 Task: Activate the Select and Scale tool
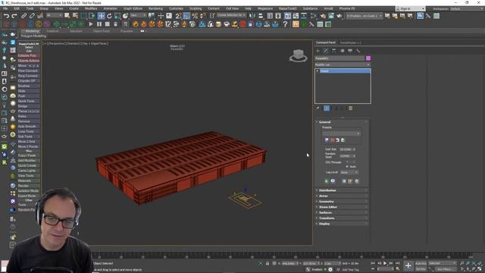117,16
